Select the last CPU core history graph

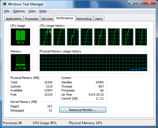pyautogui.click(x=141, y=37)
